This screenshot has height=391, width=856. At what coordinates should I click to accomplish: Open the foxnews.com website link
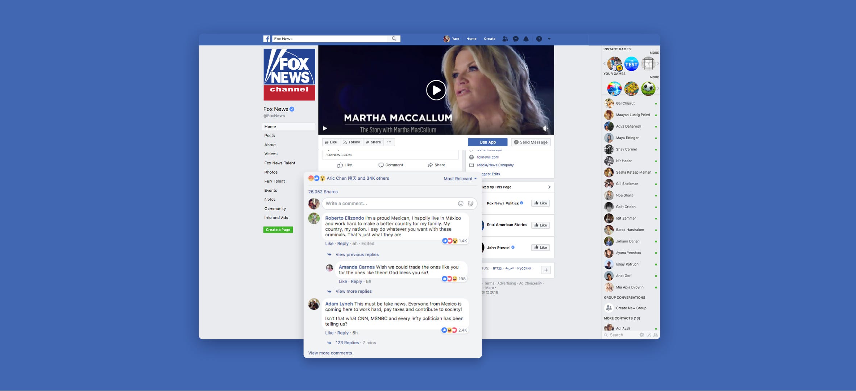(488, 157)
